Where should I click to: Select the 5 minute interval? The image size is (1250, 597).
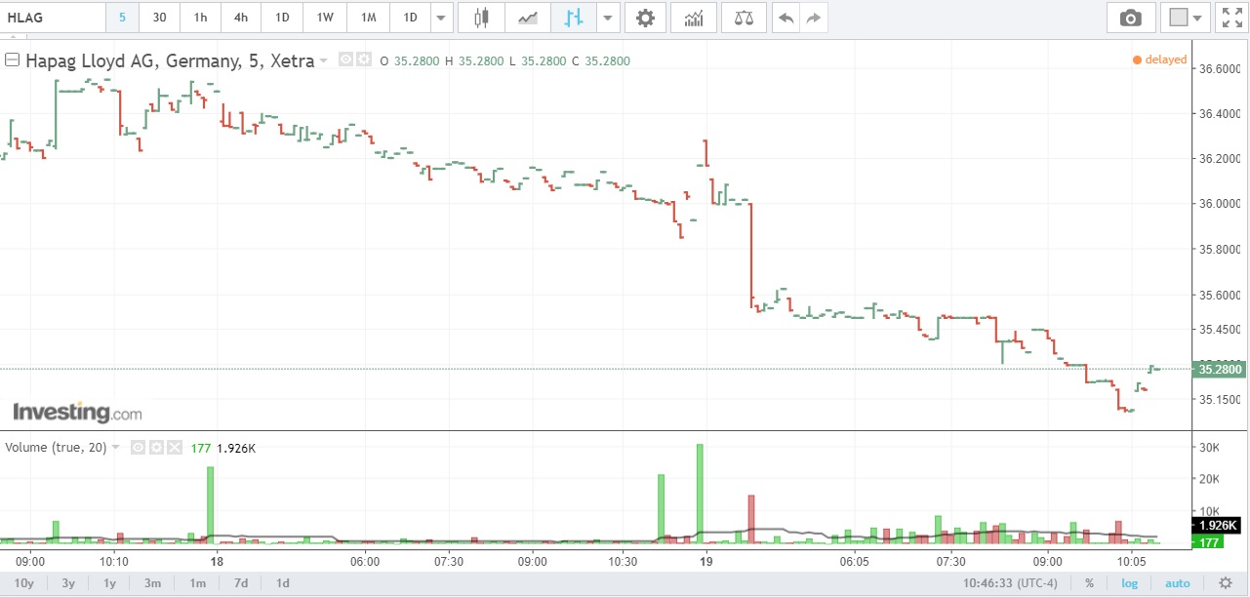pos(122,18)
